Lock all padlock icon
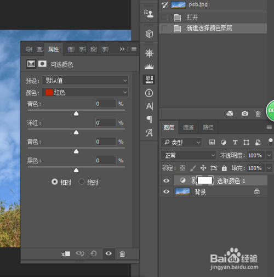This screenshot has width=274, height=277. 224,168
